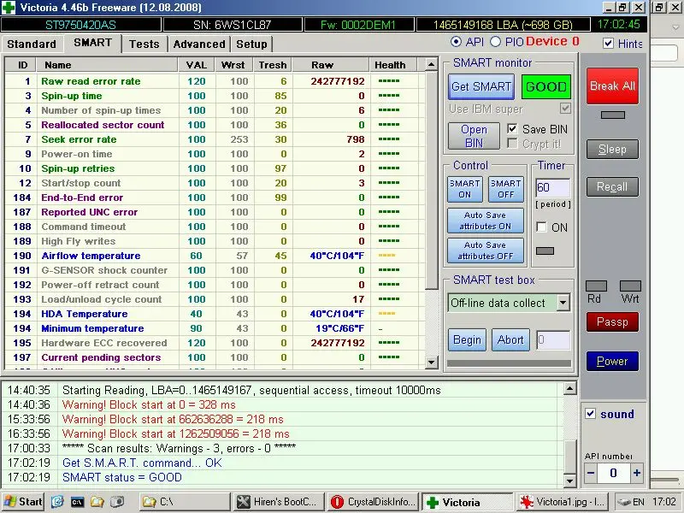Viewport: 684px width, 513px height.
Task: Open Internet Explorer quick launch icon
Action: click(57, 502)
